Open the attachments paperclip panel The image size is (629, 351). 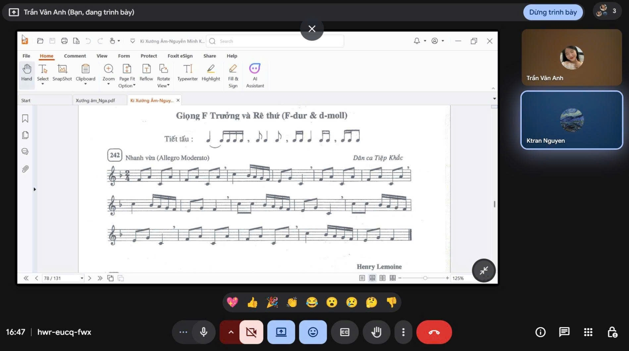click(25, 169)
